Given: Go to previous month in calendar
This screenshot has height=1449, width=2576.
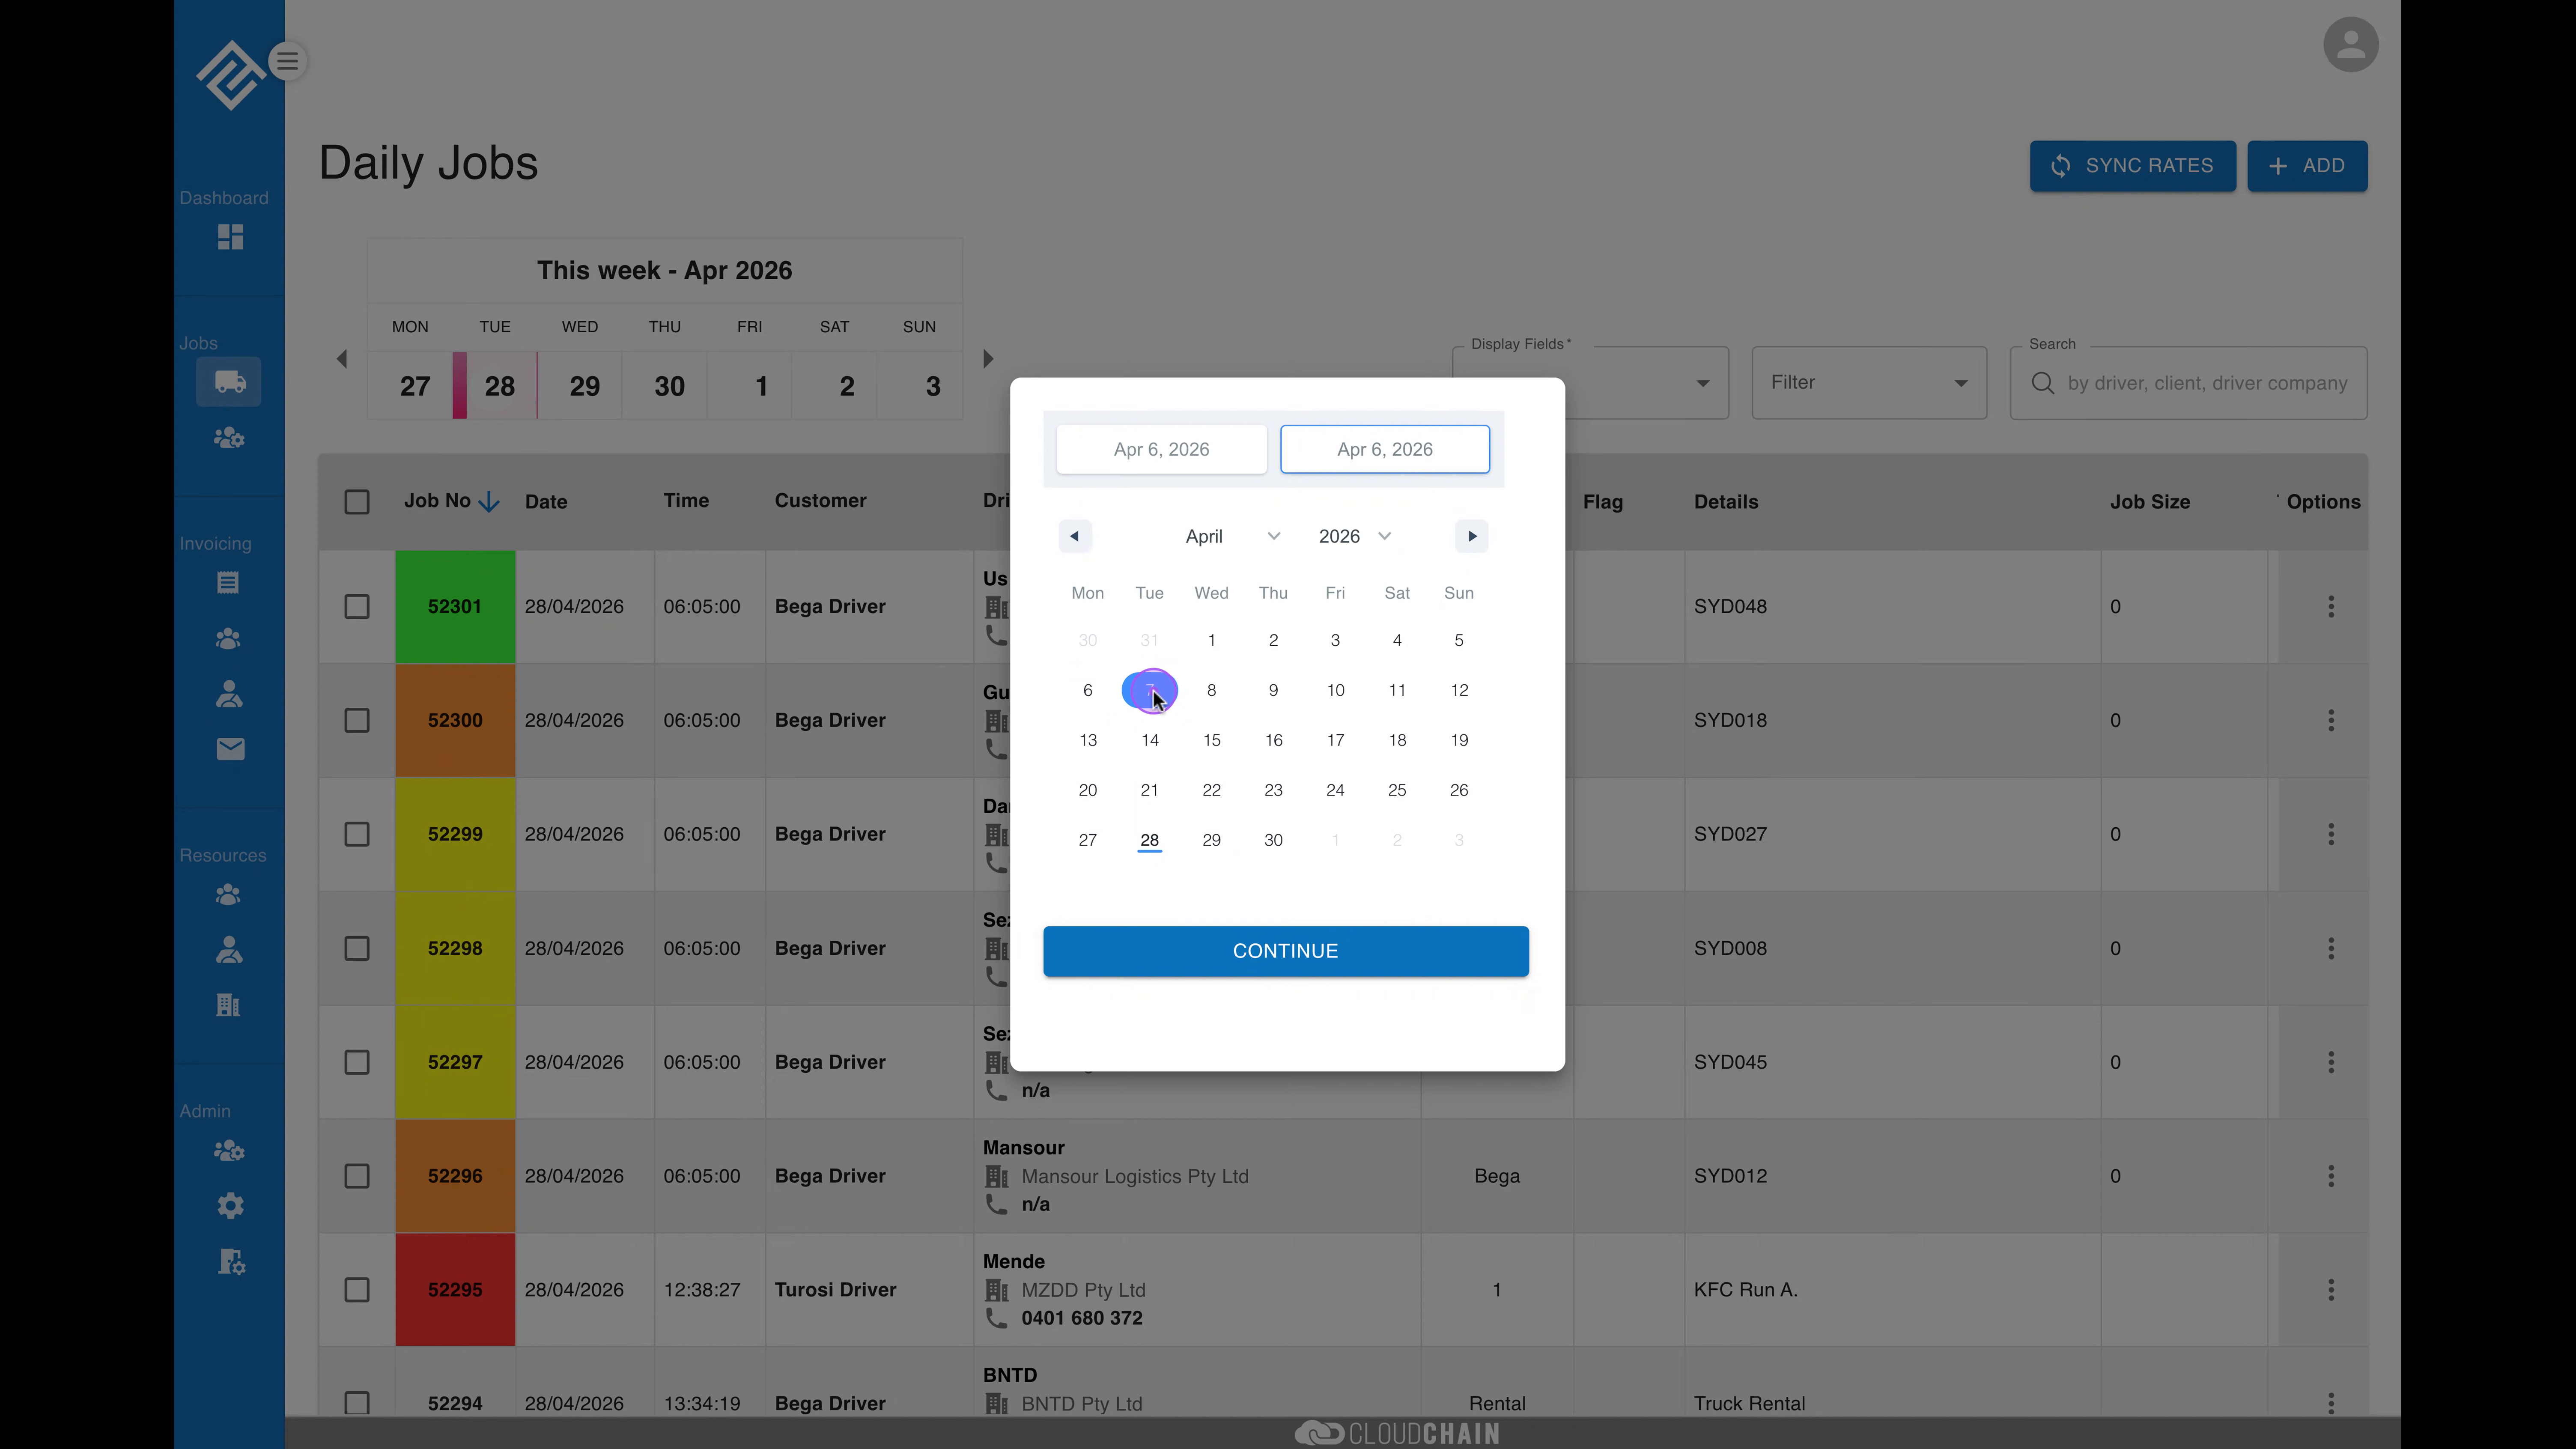Looking at the screenshot, I should (1075, 537).
